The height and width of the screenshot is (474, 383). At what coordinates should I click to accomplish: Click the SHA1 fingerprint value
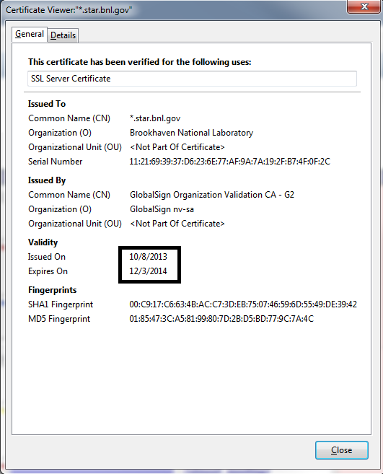coord(243,304)
